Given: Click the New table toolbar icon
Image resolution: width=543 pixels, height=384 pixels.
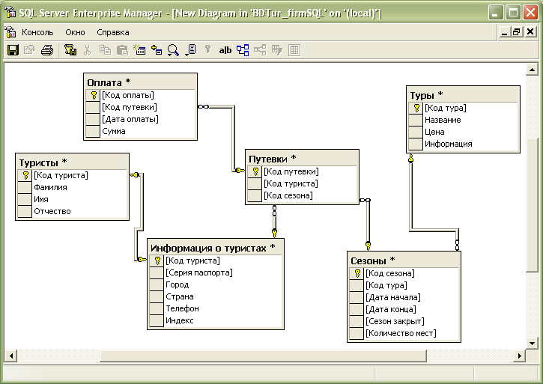Looking at the screenshot, I should coord(139,50).
